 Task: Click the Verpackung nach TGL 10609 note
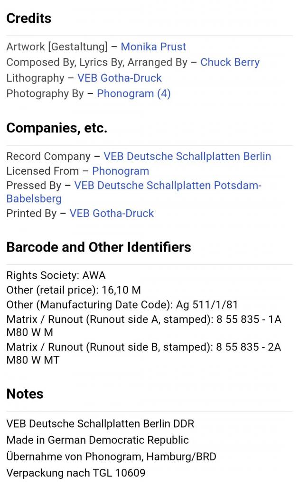[76, 473]
